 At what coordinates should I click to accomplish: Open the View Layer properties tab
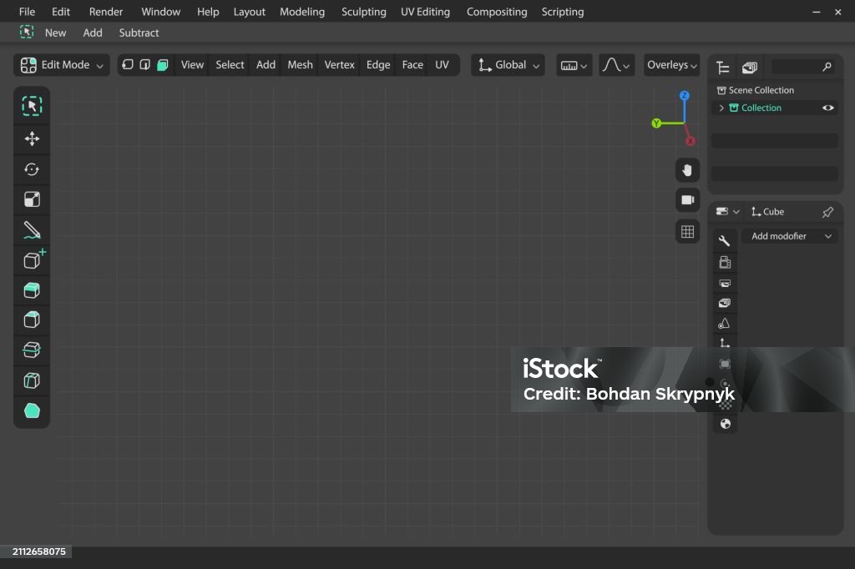(x=725, y=303)
